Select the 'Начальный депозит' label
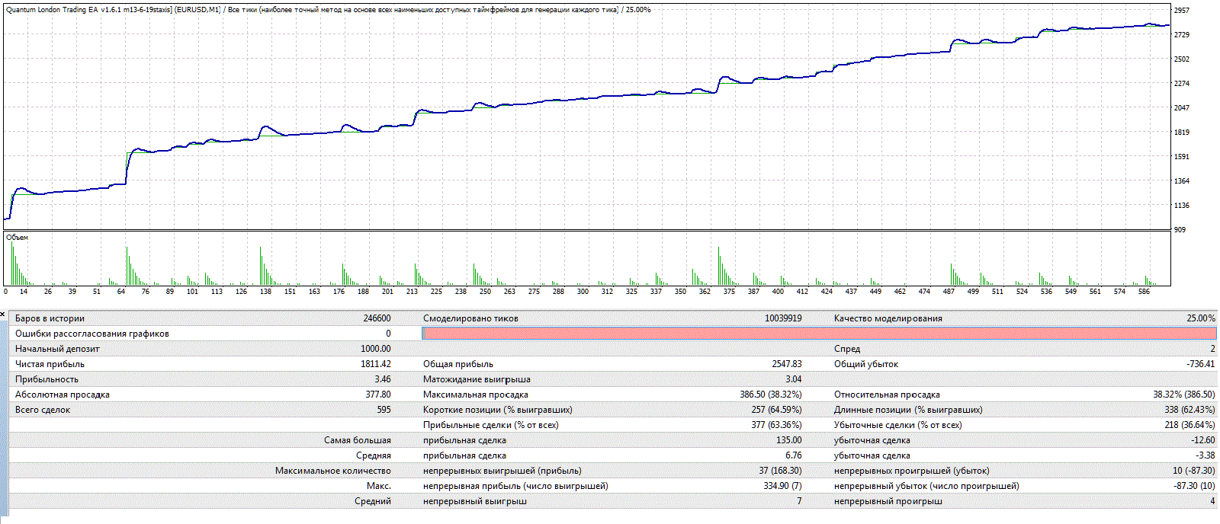Screen dimensions: 1220x524 point(57,349)
